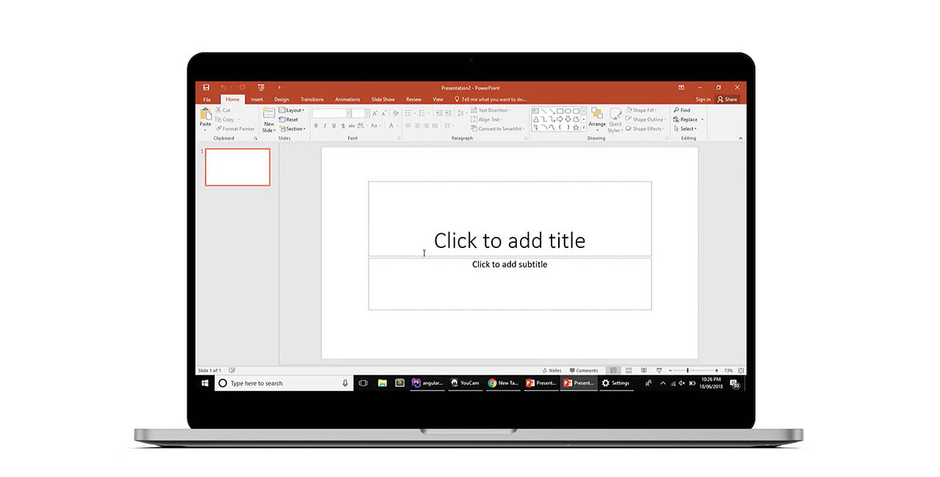Open the Section dropdown
The image size is (940, 477).
pos(294,128)
